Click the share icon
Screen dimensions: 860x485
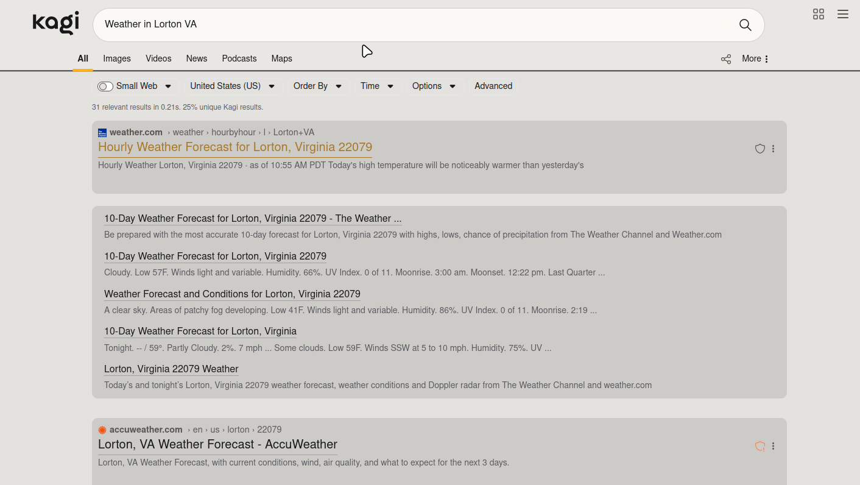point(726,59)
